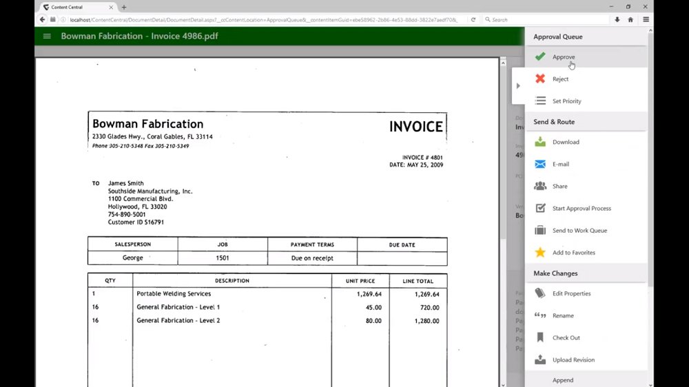Select Check Out label
Image resolution: width=689 pixels, height=387 pixels.
point(566,337)
